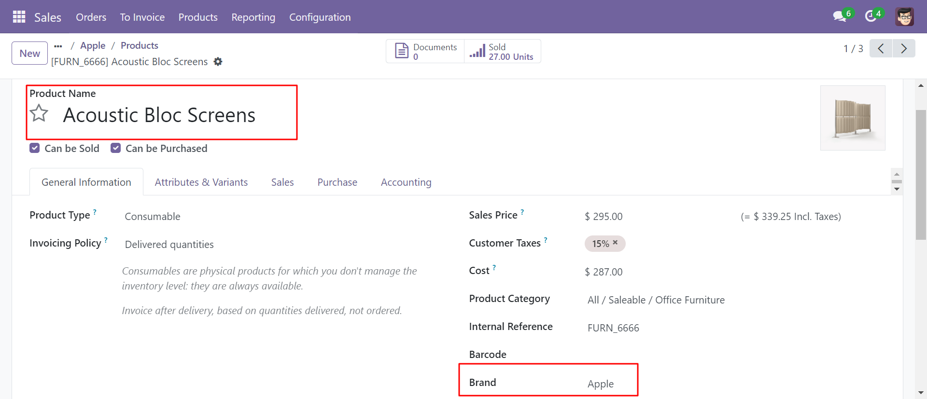Toggle the Can be Purchased checkbox
Screen dimensions: 927x399
[x=115, y=148]
